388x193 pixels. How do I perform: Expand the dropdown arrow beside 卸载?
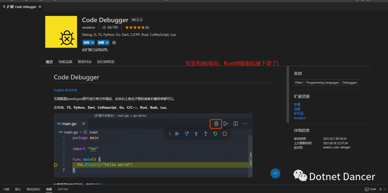pyautogui.click(x=107, y=42)
